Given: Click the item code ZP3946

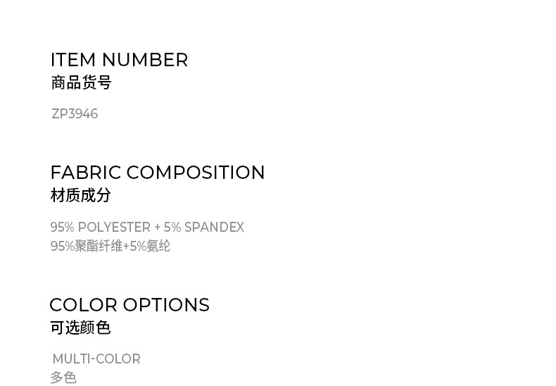Looking at the screenshot, I should coord(75,114).
